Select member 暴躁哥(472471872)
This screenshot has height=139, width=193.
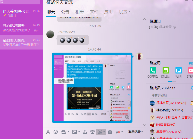(x=169, y=132)
